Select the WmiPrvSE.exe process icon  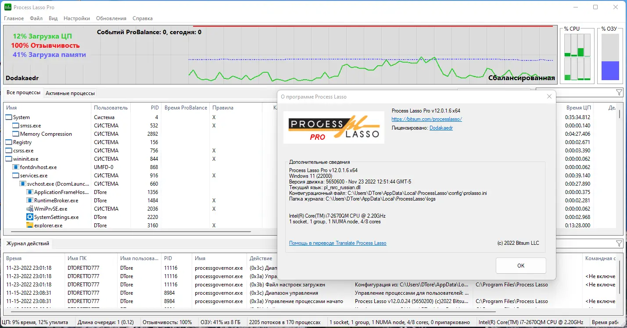click(30, 209)
